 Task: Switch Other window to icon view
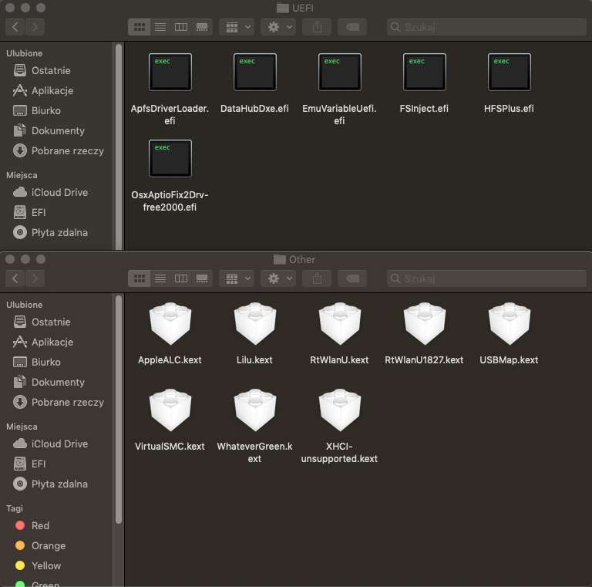pyautogui.click(x=140, y=278)
